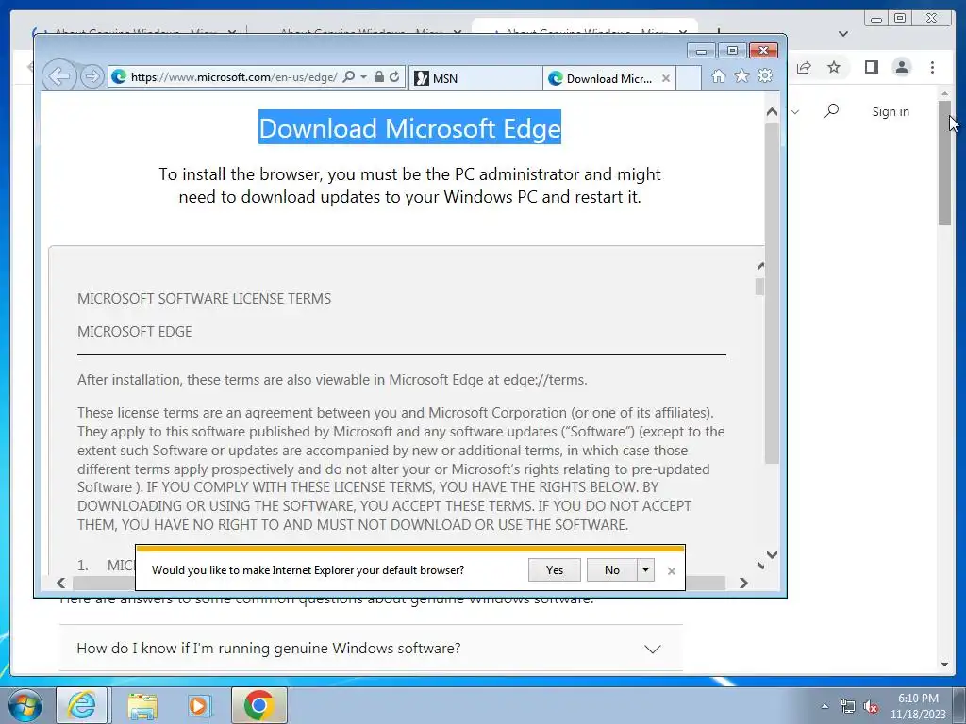
Task: Go back in Internet Explorer
Action: coord(59,76)
